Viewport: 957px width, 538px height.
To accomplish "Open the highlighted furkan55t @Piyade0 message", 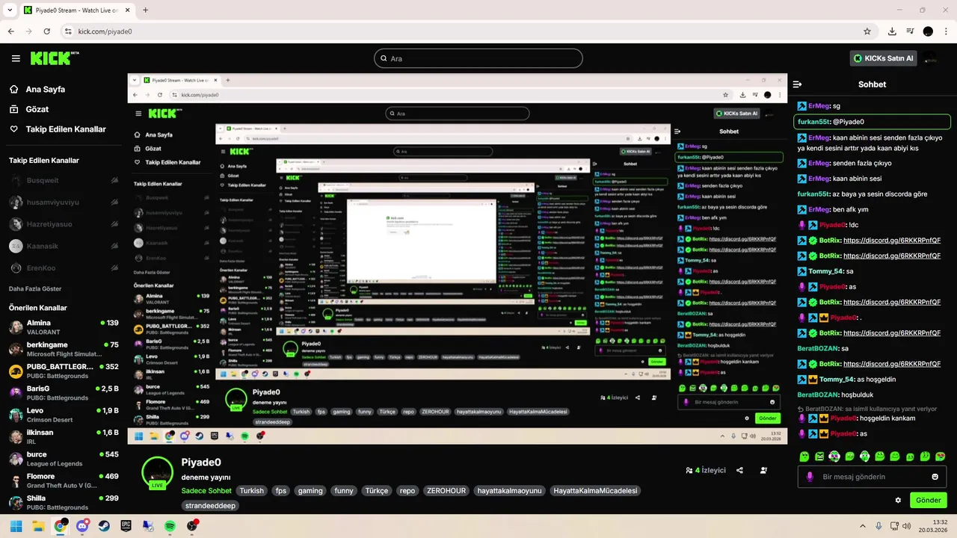I will point(872,122).
